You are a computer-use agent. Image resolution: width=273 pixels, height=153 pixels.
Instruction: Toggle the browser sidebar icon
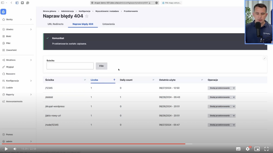[3, 3]
